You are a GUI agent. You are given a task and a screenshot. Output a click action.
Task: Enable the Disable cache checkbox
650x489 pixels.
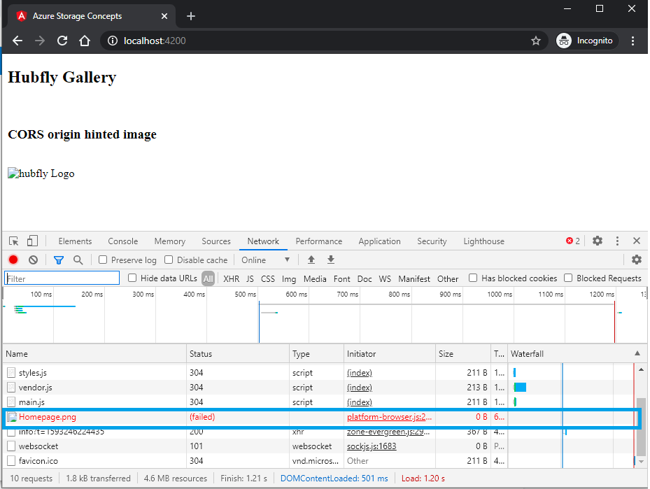(168, 260)
